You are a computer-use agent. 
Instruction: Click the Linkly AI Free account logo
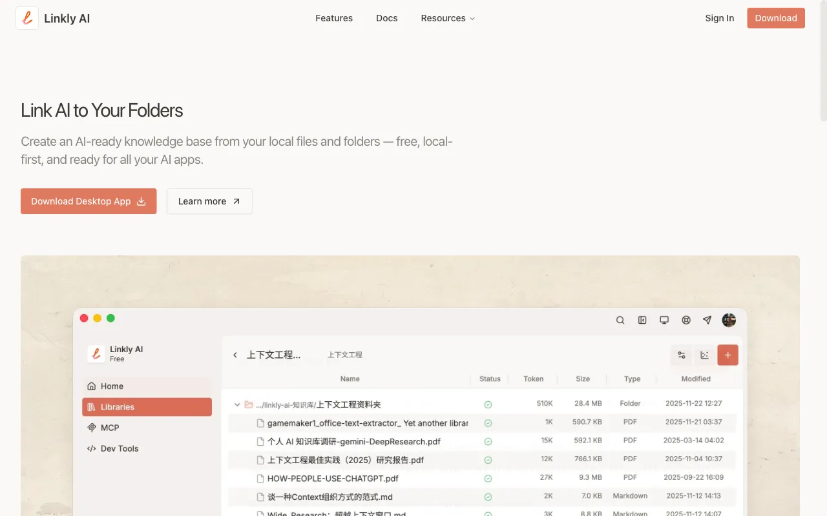coord(96,353)
